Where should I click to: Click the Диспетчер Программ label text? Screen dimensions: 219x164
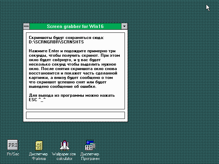(90, 156)
